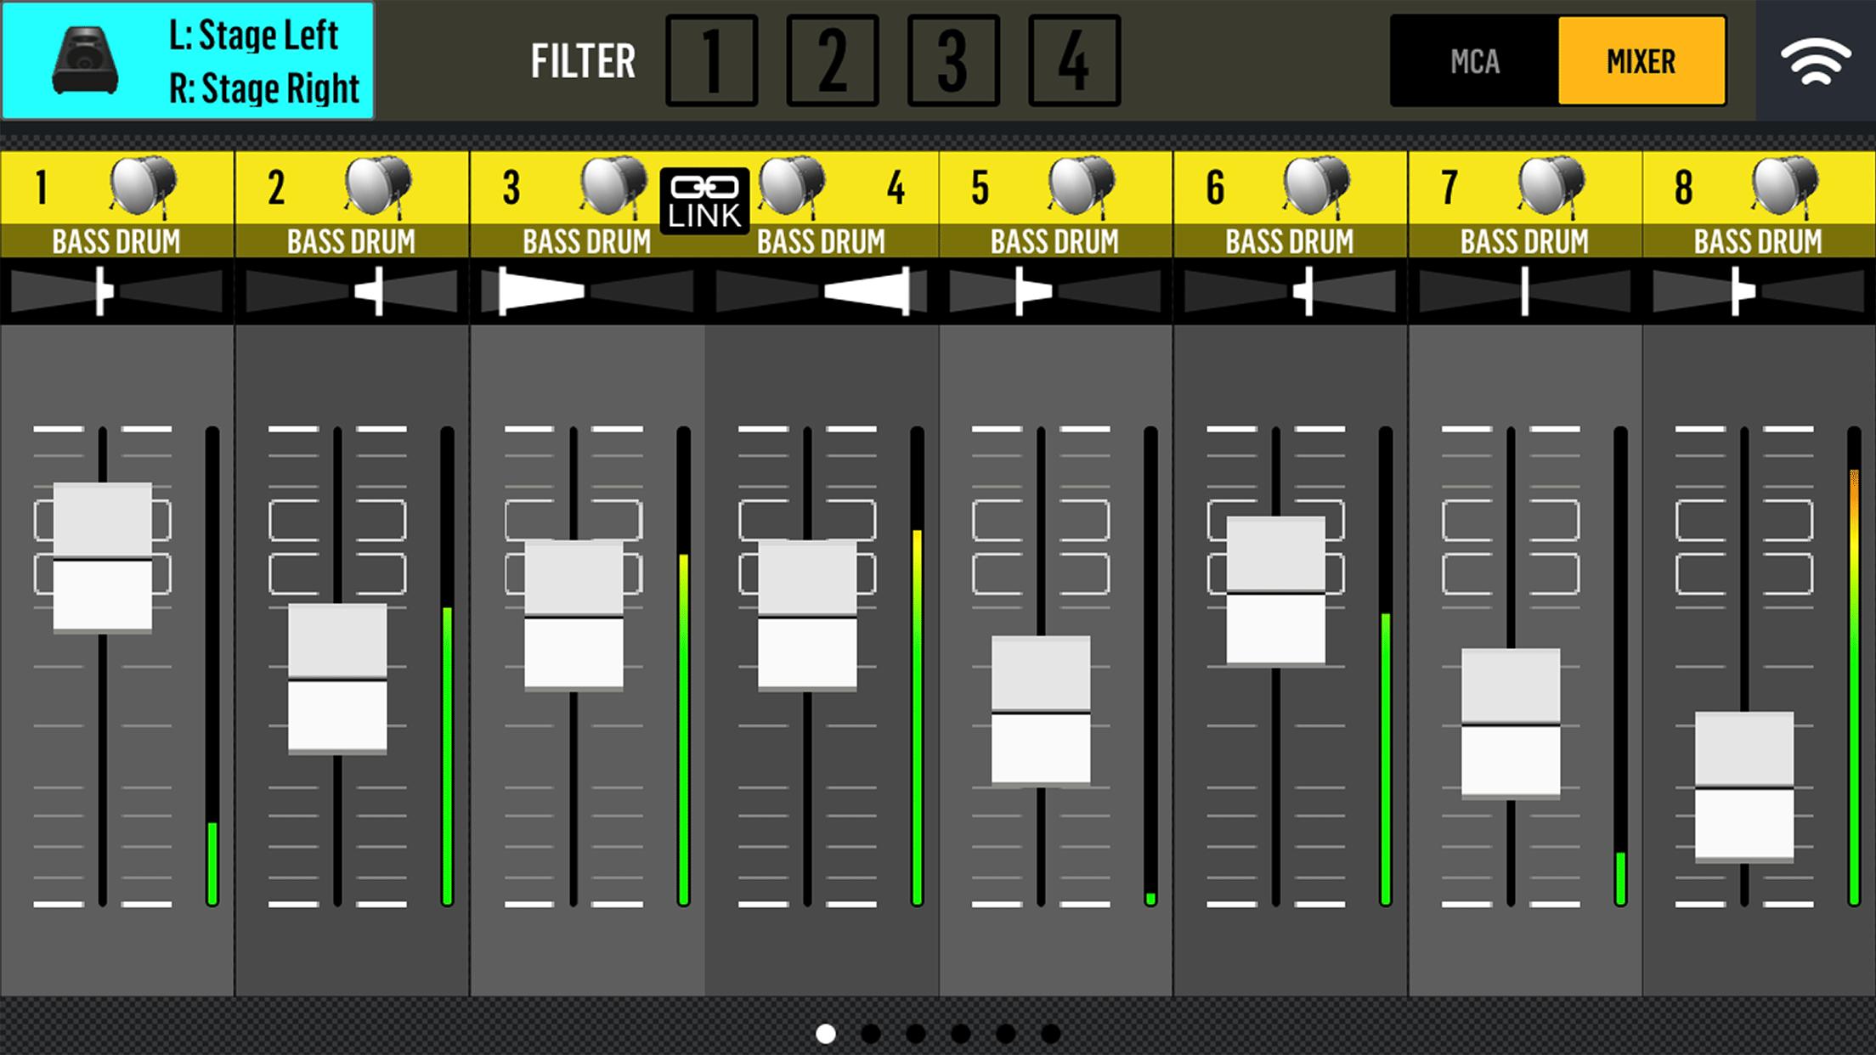Click the stage monitor speaker icon
The height and width of the screenshot is (1055, 1876).
click(x=84, y=60)
